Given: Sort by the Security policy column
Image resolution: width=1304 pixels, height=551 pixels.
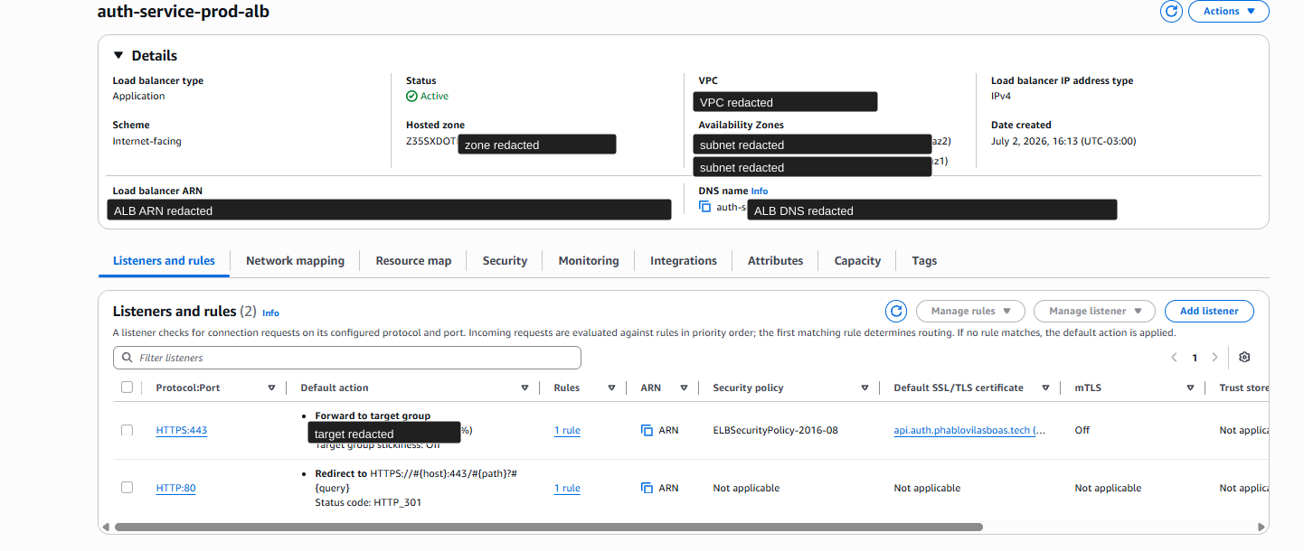Looking at the screenshot, I should (865, 388).
